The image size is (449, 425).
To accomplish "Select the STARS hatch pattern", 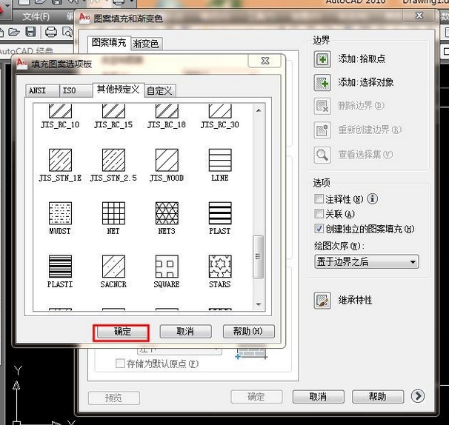I will [219, 267].
